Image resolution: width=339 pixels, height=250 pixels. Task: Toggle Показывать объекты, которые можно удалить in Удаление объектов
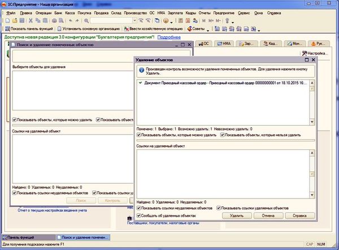(x=139, y=135)
